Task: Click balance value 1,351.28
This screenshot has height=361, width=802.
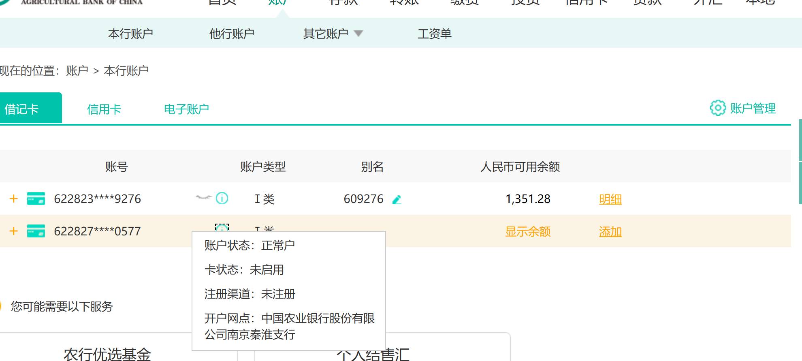Action: pyautogui.click(x=528, y=199)
